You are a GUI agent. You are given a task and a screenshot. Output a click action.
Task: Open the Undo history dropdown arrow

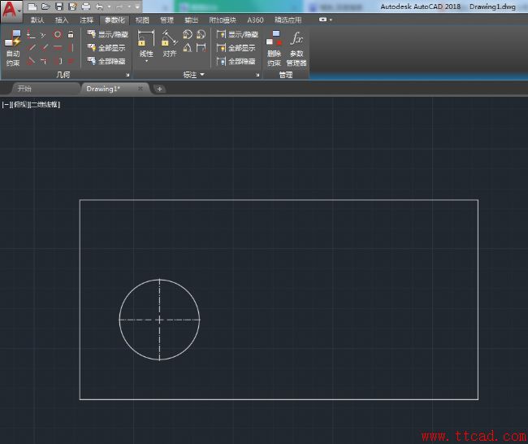tap(109, 7)
